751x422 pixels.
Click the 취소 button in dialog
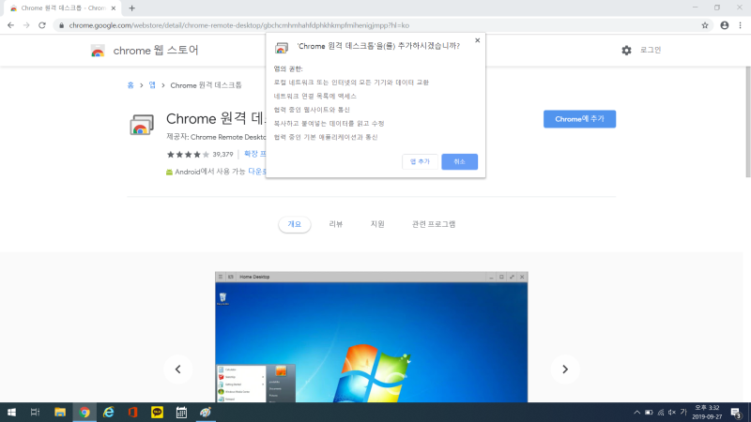coord(459,161)
